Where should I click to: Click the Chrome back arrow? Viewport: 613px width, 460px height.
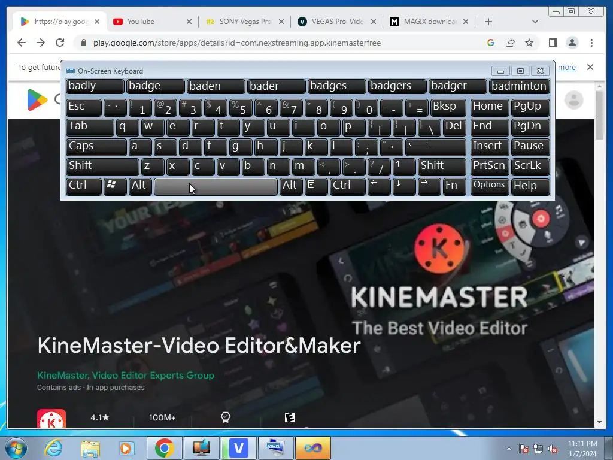22,43
